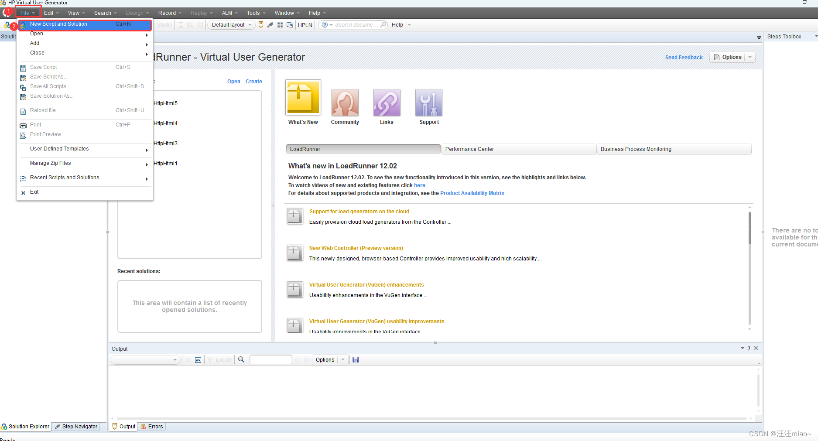
Task: Close the Output pane with X icon
Action: pyautogui.click(x=756, y=348)
